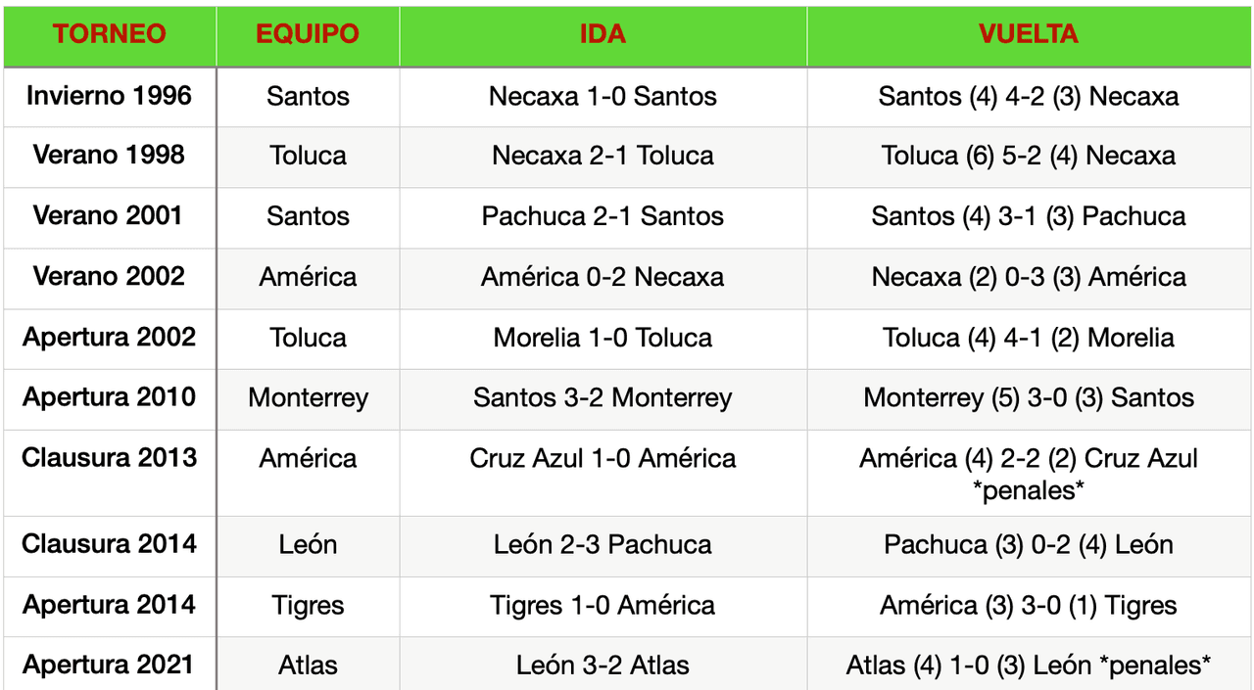Viewport: 1254px width, 690px height.
Task: Click the León 2-3 Pachuca result
Action: click(x=603, y=544)
